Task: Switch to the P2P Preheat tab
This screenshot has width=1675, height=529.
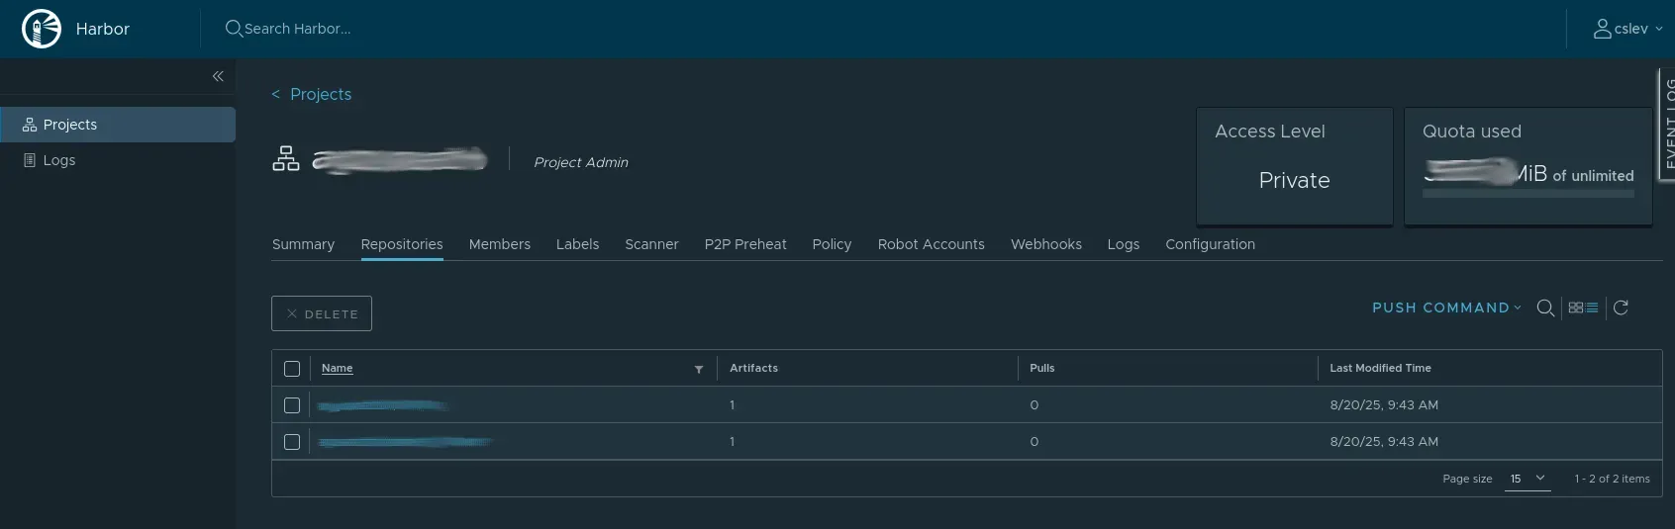Action: [745, 244]
